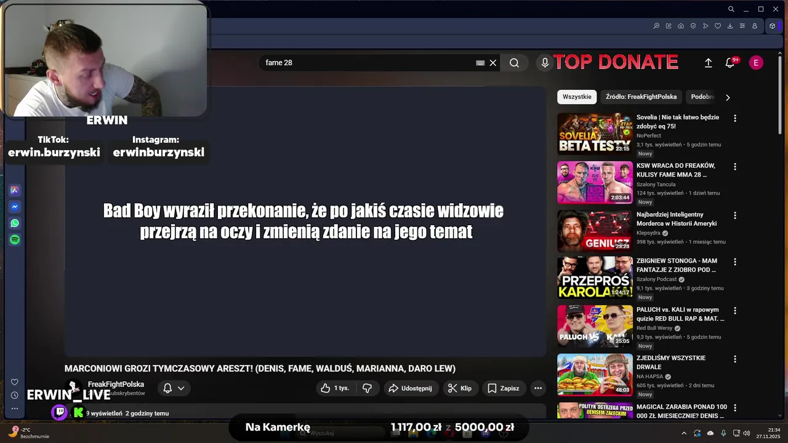Screen dimensions: 788x443
Task: Open sidebar bookmarks heart icon
Action: (15, 382)
